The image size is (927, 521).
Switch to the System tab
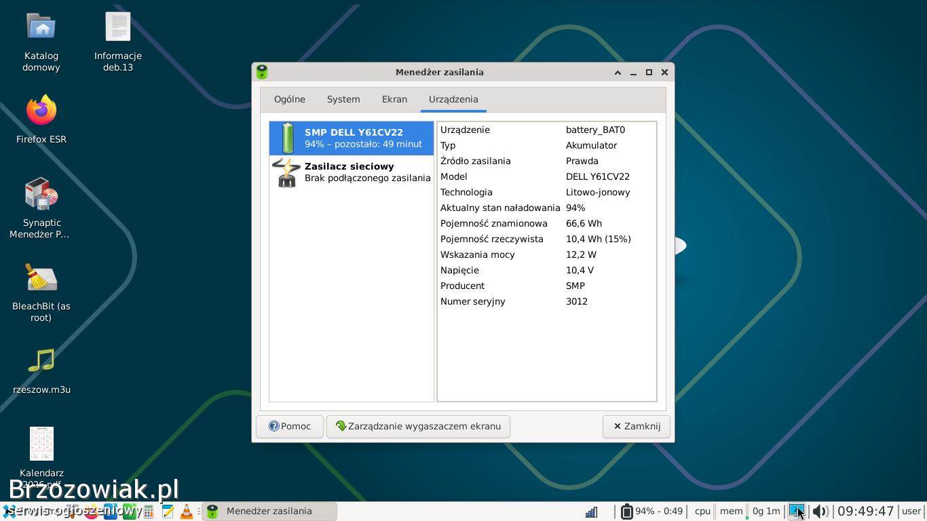[343, 99]
